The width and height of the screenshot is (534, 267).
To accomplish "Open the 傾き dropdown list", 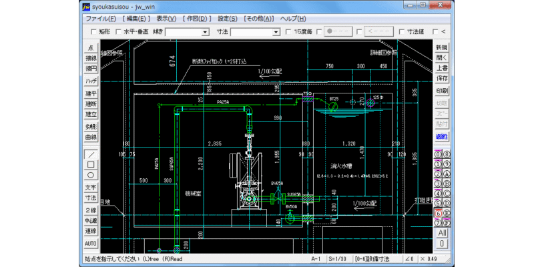I will point(205,32).
